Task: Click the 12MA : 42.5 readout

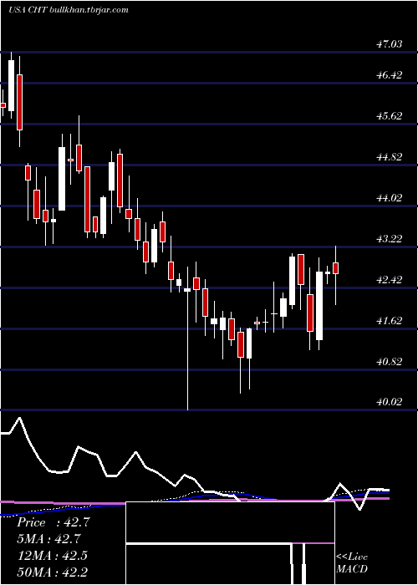Action: pos(52,555)
